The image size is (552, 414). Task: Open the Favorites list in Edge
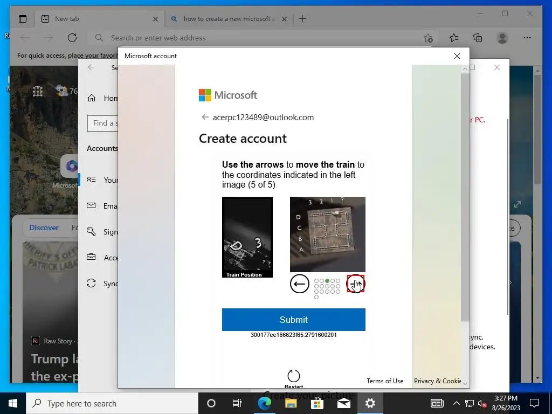(x=454, y=38)
